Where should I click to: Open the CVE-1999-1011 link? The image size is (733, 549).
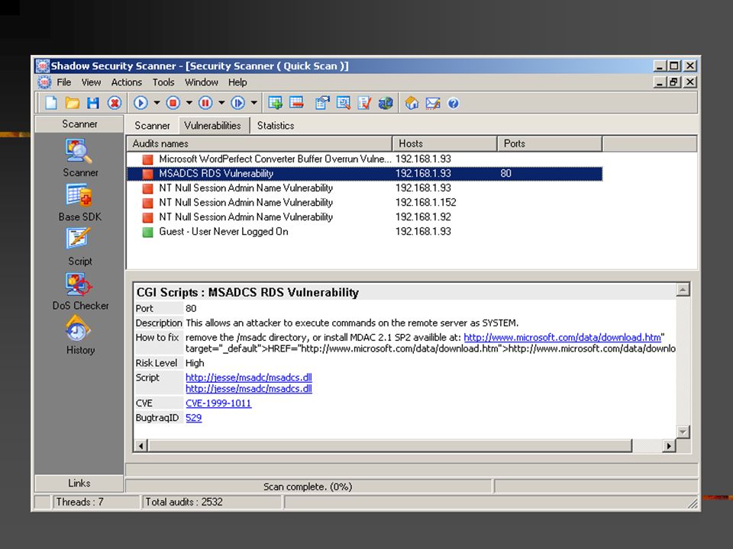click(218, 403)
